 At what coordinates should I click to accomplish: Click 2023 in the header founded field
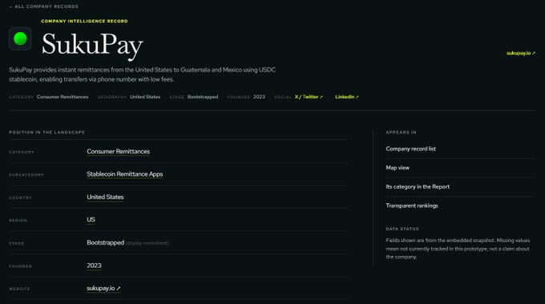click(259, 97)
